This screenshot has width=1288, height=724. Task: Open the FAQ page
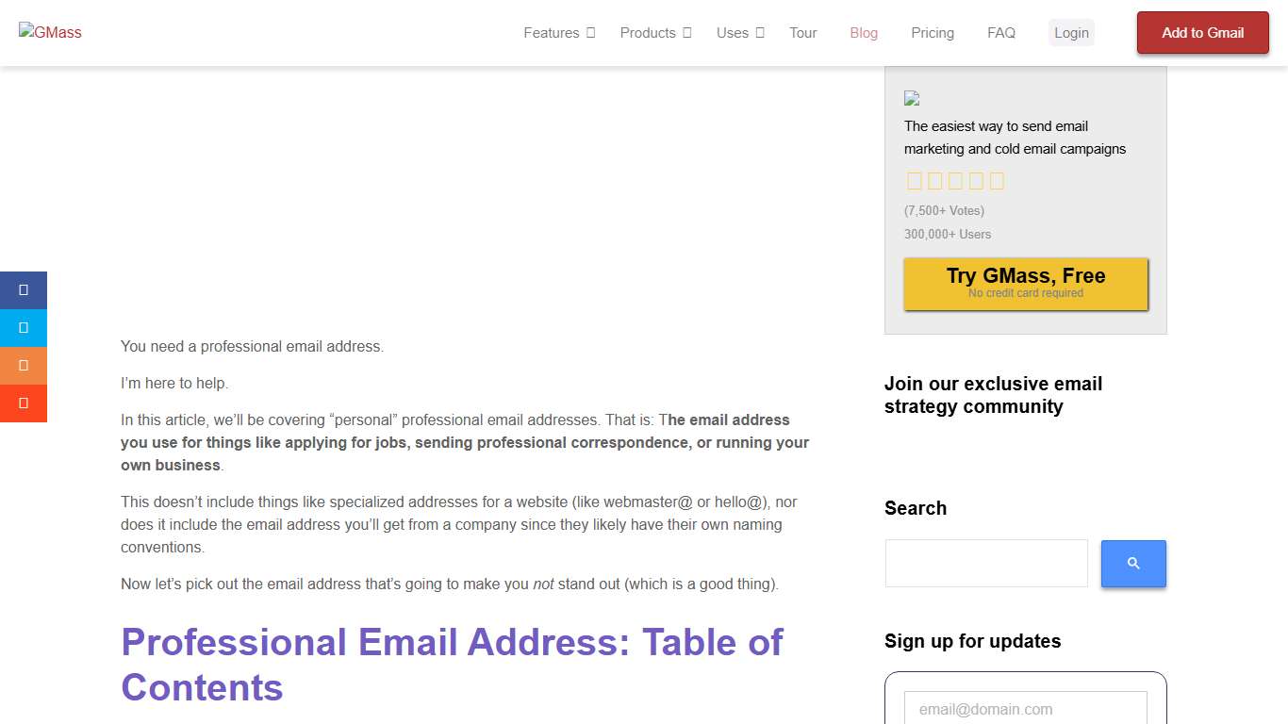pyautogui.click(x=1001, y=32)
